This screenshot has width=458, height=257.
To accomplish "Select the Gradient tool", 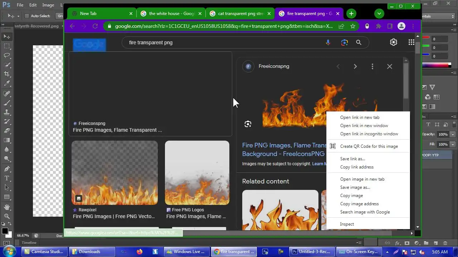I will click(x=7, y=140).
